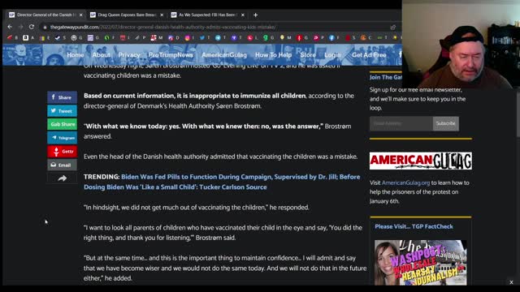Open a new browser tab
The height and width of the screenshot is (292, 520).
click(255, 15)
